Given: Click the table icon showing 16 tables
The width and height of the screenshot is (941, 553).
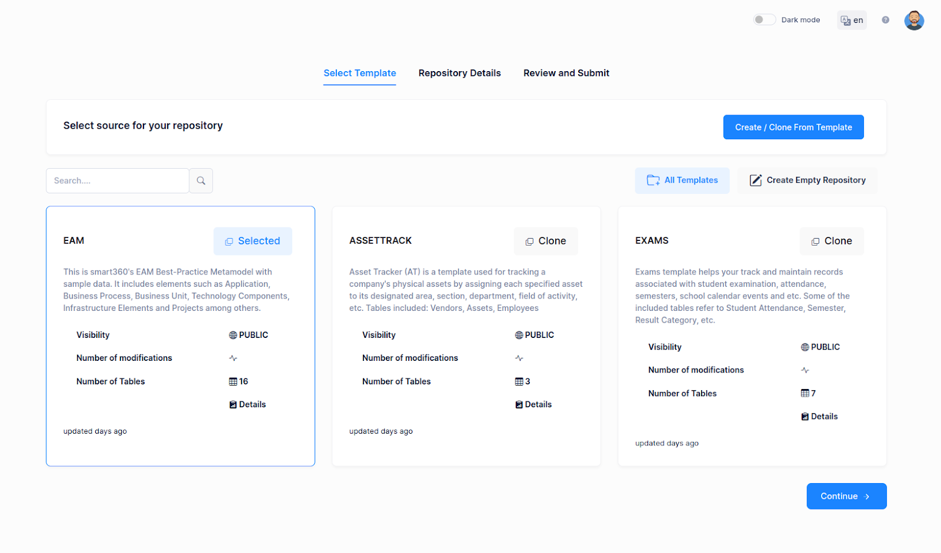Looking at the screenshot, I should pos(233,381).
